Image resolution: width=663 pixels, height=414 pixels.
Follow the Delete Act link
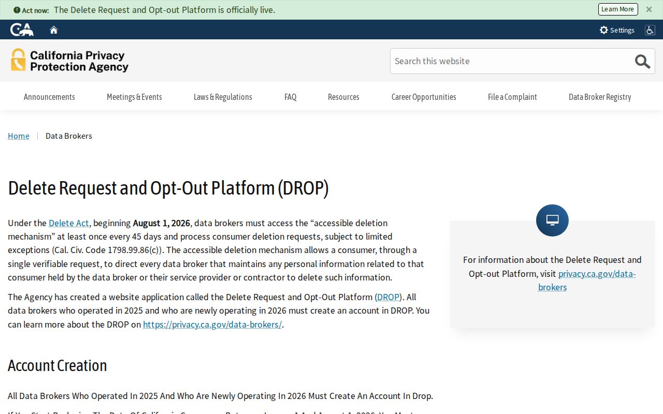click(x=69, y=223)
